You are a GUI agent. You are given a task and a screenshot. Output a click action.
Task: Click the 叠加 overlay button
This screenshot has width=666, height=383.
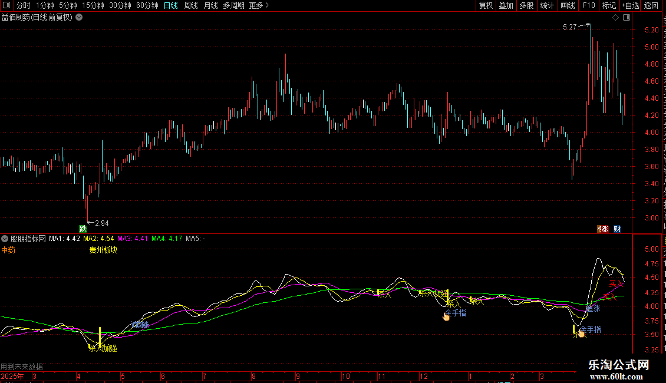coord(506,5)
